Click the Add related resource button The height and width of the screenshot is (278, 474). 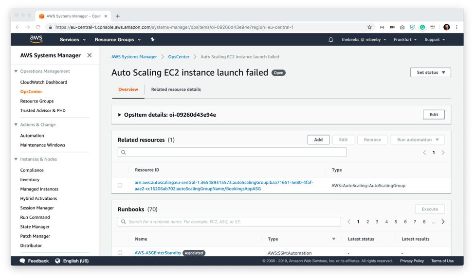click(318, 140)
